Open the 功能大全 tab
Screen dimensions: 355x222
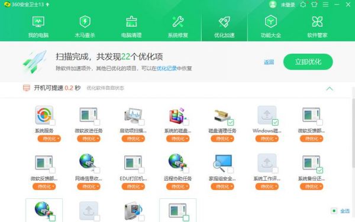[271, 27]
